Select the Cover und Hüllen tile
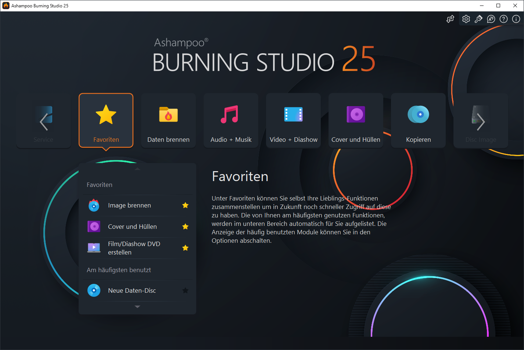 coord(356,120)
